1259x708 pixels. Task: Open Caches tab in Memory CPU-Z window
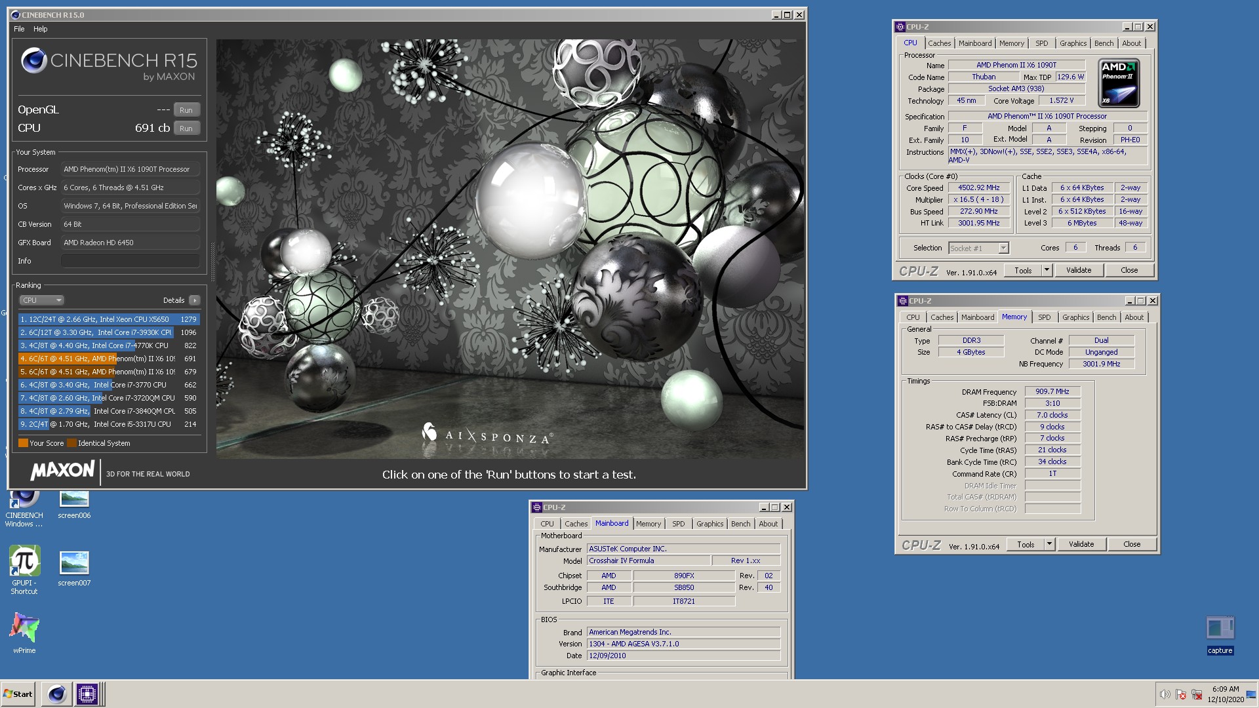[942, 317]
